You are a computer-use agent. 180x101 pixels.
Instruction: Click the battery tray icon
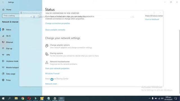(x=156, y=98)
